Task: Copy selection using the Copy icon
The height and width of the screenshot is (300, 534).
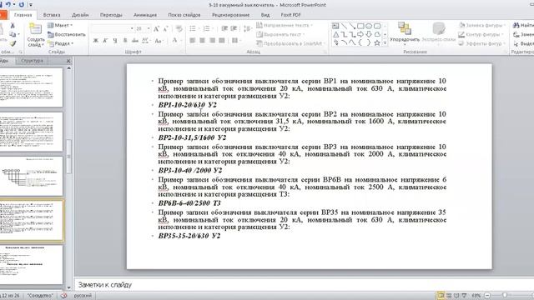Action: (13, 34)
